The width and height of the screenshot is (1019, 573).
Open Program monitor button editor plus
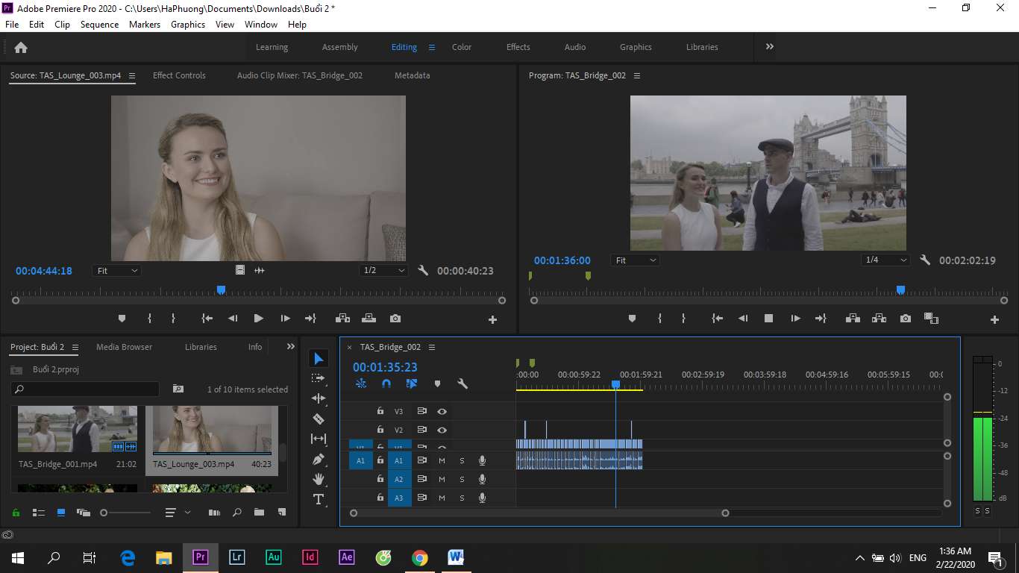coord(994,319)
